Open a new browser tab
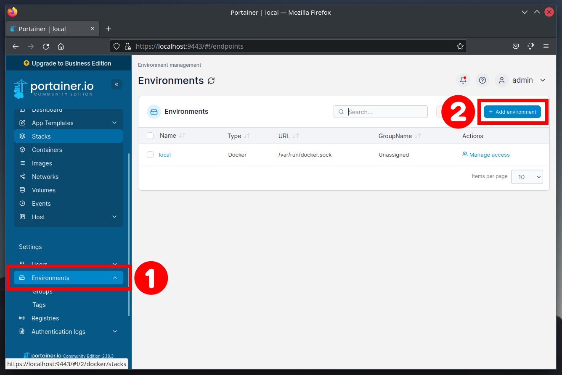 point(108,29)
